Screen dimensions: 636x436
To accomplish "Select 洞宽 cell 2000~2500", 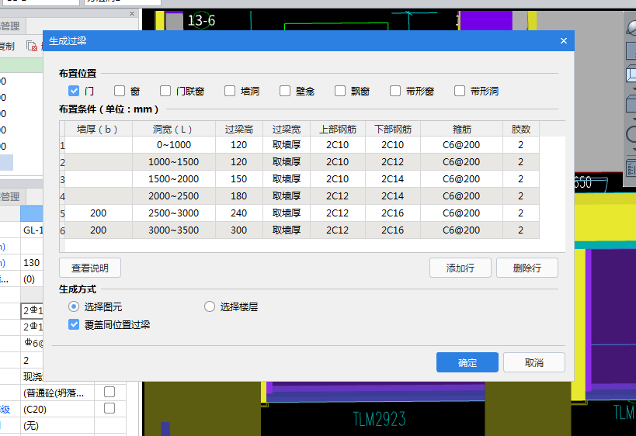I will (x=174, y=196).
